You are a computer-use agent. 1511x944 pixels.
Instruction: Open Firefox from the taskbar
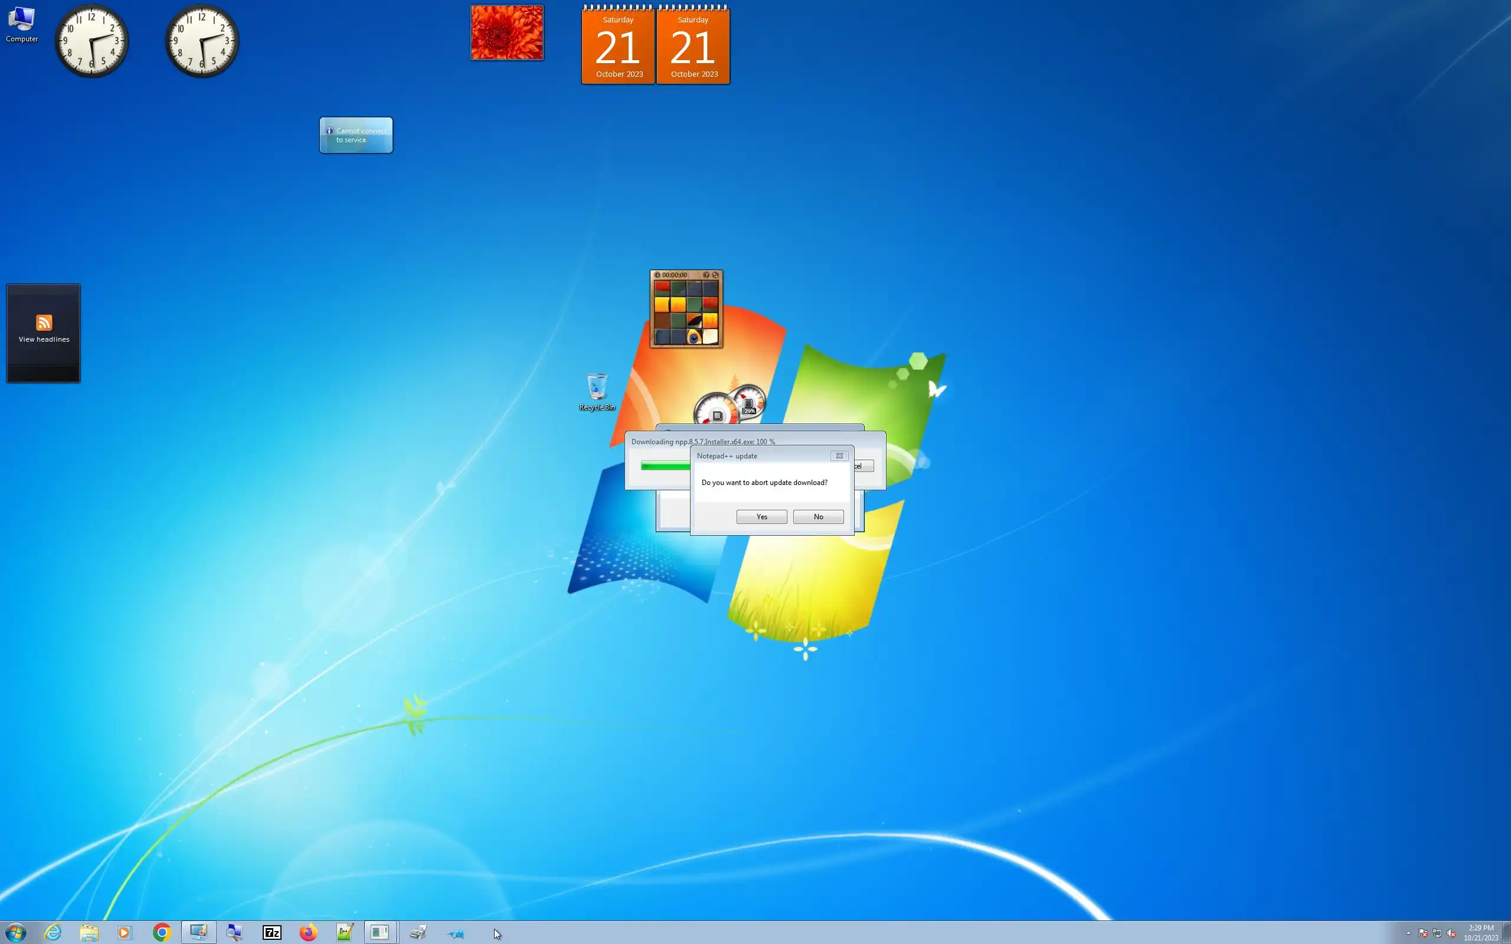pyautogui.click(x=308, y=933)
